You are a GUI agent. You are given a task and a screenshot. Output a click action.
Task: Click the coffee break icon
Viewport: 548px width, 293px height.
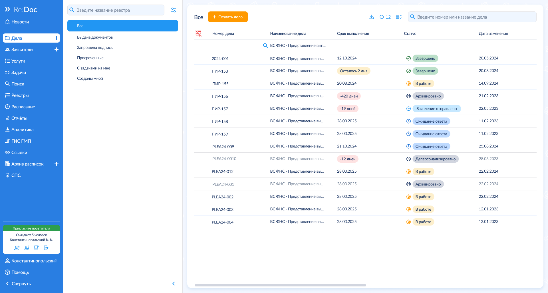(36, 248)
